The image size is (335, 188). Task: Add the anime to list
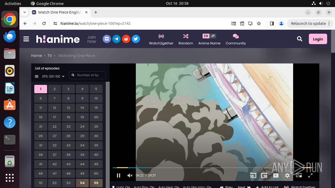click(x=267, y=187)
